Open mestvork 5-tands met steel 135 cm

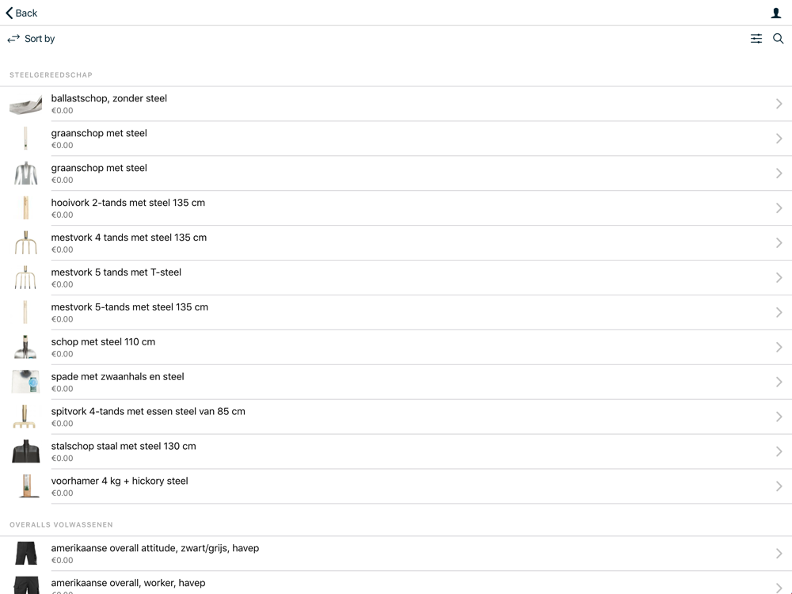[396, 313]
